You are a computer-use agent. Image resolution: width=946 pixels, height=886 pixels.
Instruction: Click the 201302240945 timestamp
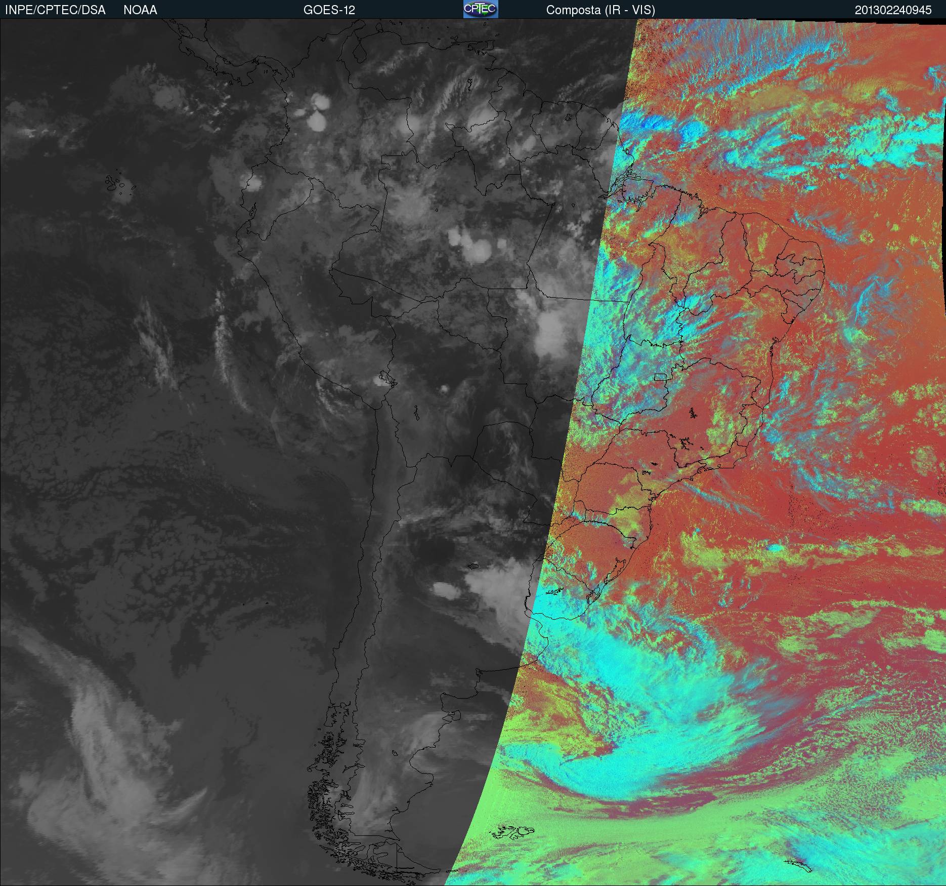[893, 10]
